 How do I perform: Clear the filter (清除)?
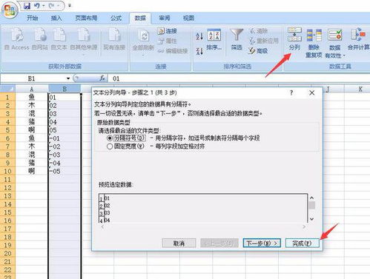click(x=258, y=31)
